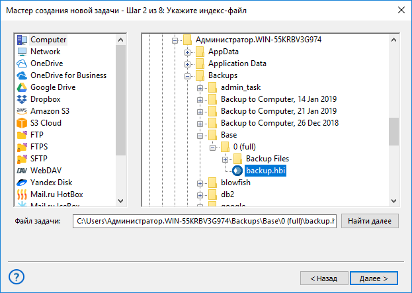412x293 pixels.
Task: Collapse the Base folder node
Action: [x=200, y=136]
